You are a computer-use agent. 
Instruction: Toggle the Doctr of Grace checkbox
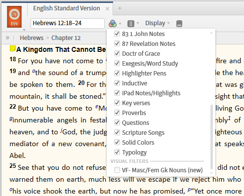click(117, 53)
